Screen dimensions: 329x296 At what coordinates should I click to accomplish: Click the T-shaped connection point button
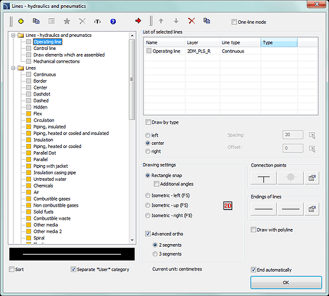tap(263, 178)
